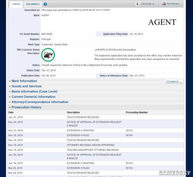Open the Download dropdown menu
Image resolution: width=193 pixels, height=177 pixels.
click(x=148, y=4)
